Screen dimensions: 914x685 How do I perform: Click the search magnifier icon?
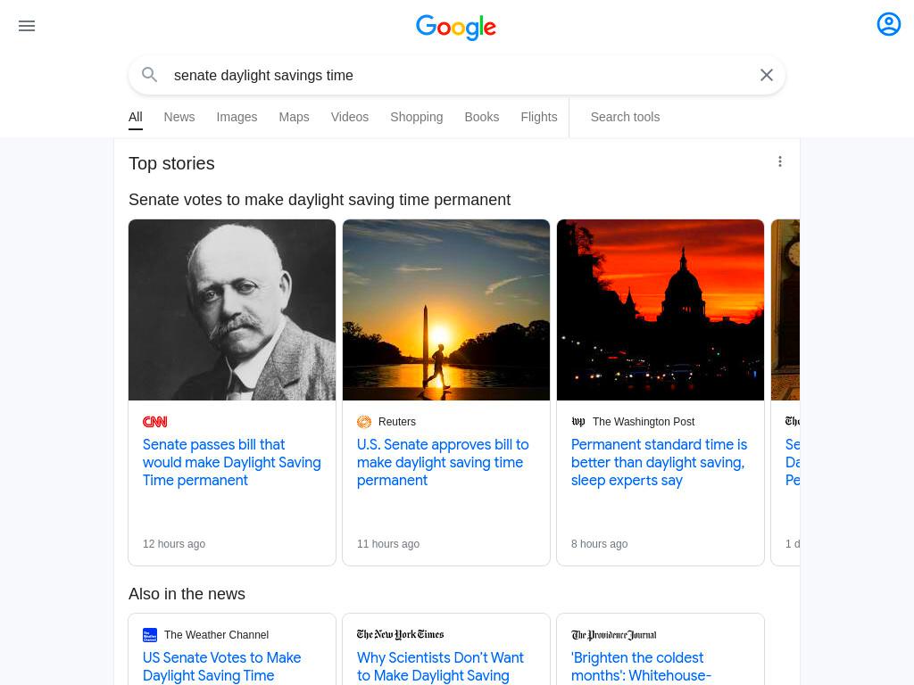coord(150,75)
